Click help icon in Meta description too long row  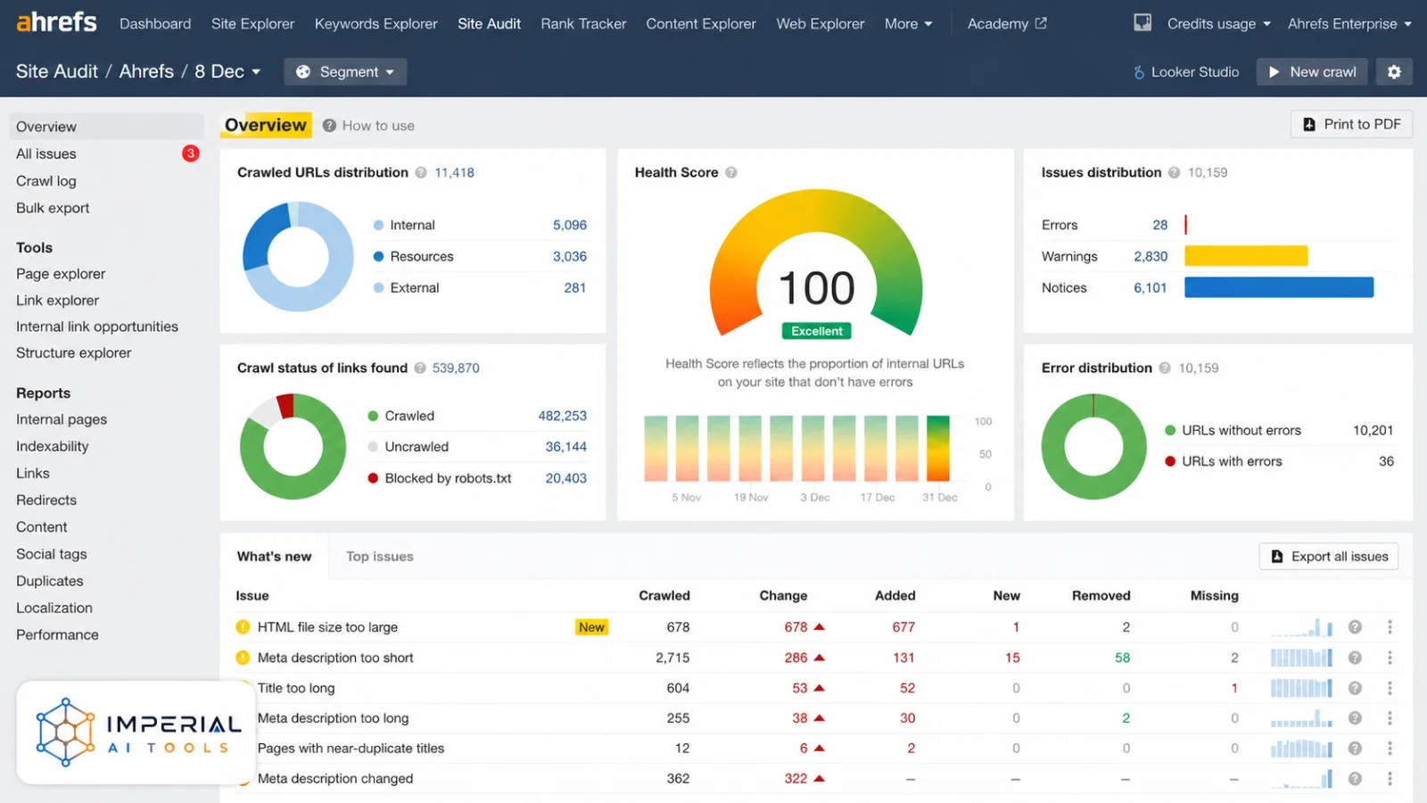point(1355,718)
